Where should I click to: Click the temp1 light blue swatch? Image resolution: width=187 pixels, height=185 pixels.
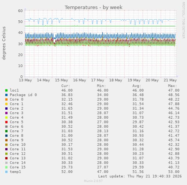point(6,172)
